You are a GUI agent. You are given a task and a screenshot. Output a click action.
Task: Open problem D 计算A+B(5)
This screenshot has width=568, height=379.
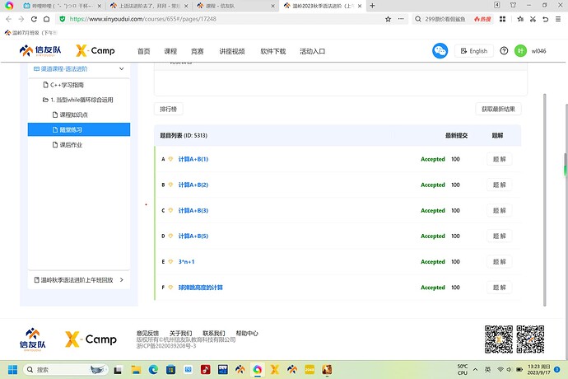[193, 236]
